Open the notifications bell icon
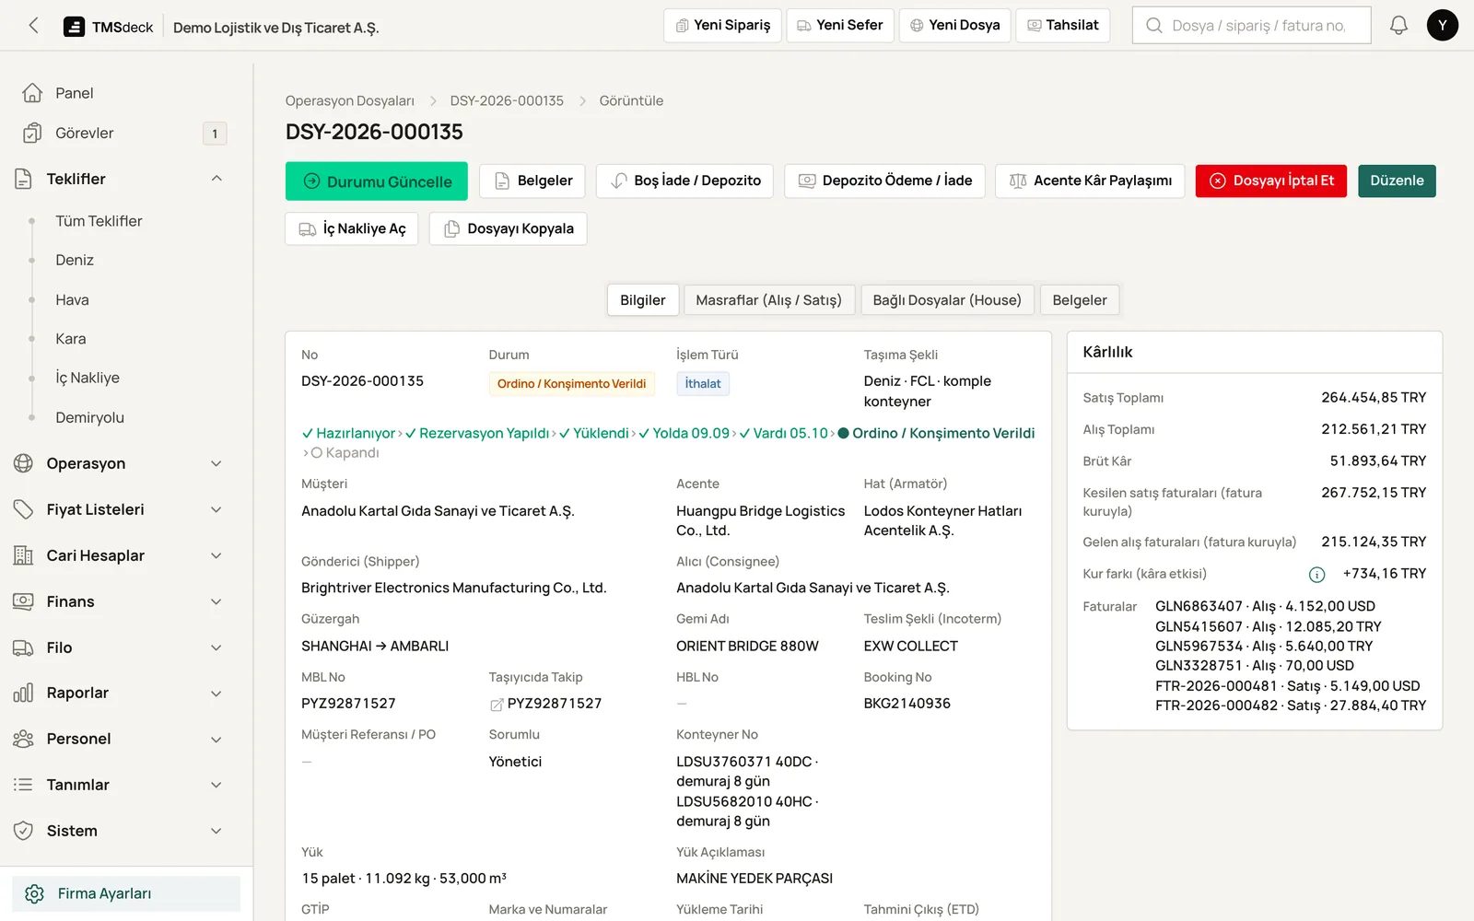This screenshot has width=1474, height=921. [x=1398, y=26]
